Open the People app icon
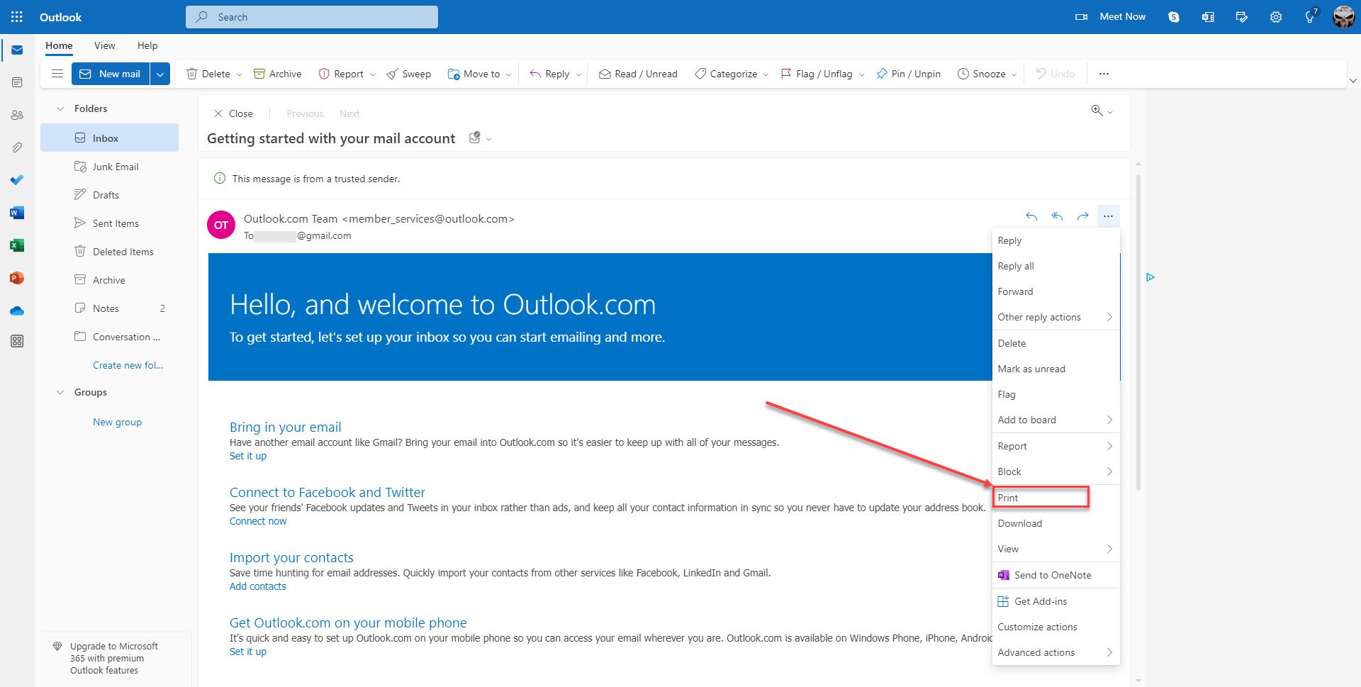 tap(17, 115)
